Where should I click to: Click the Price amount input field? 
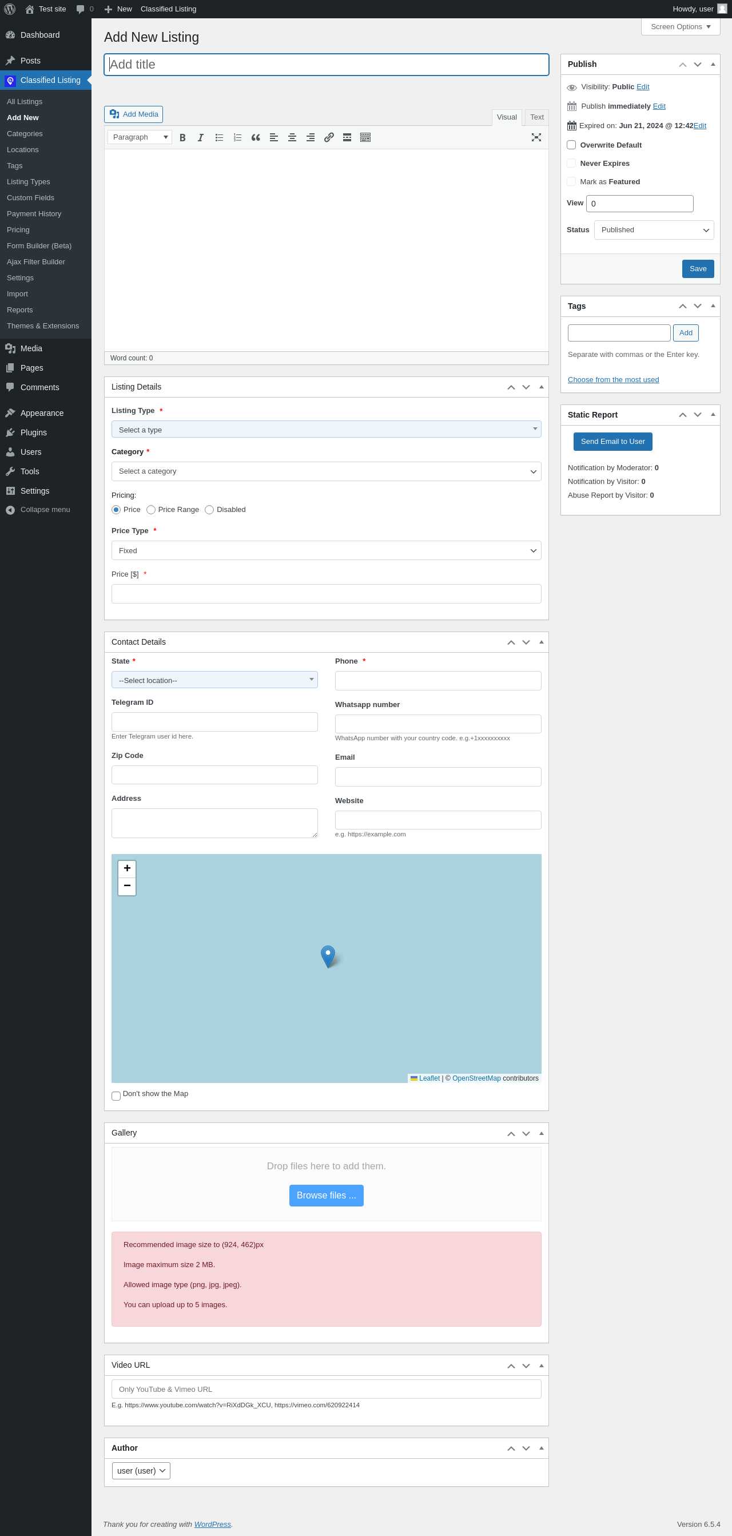pos(326,594)
